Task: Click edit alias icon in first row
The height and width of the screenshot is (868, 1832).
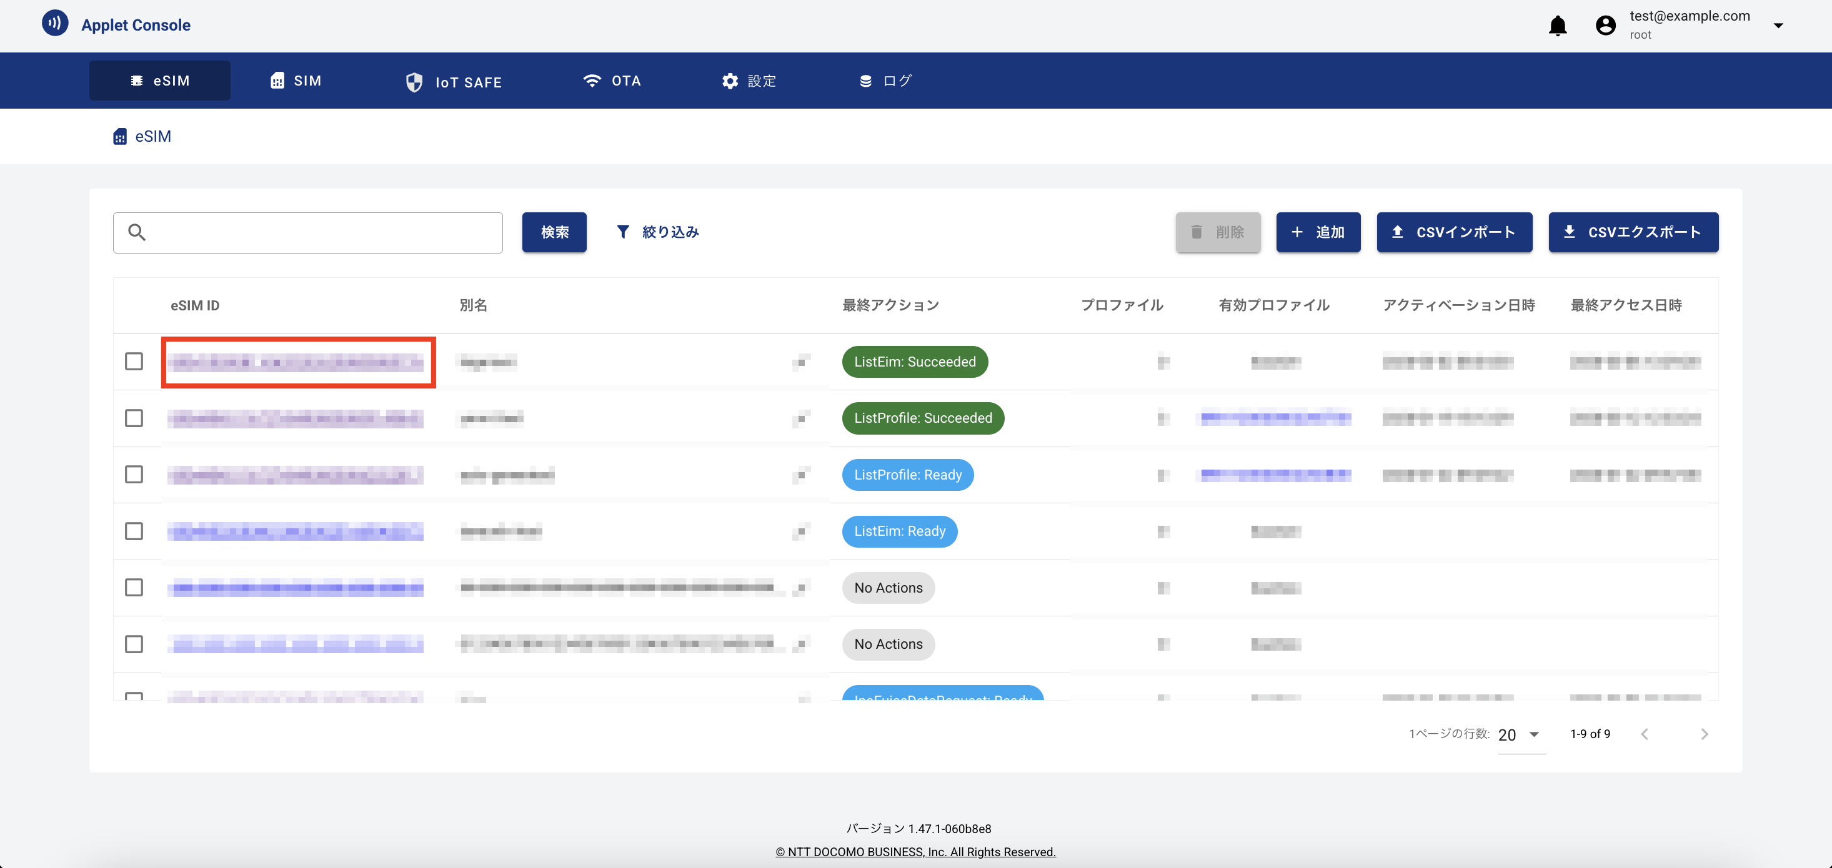Action: pos(802,363)
